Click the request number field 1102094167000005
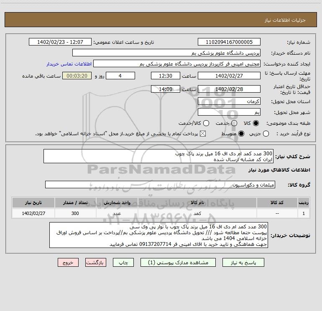 (229, 42)
